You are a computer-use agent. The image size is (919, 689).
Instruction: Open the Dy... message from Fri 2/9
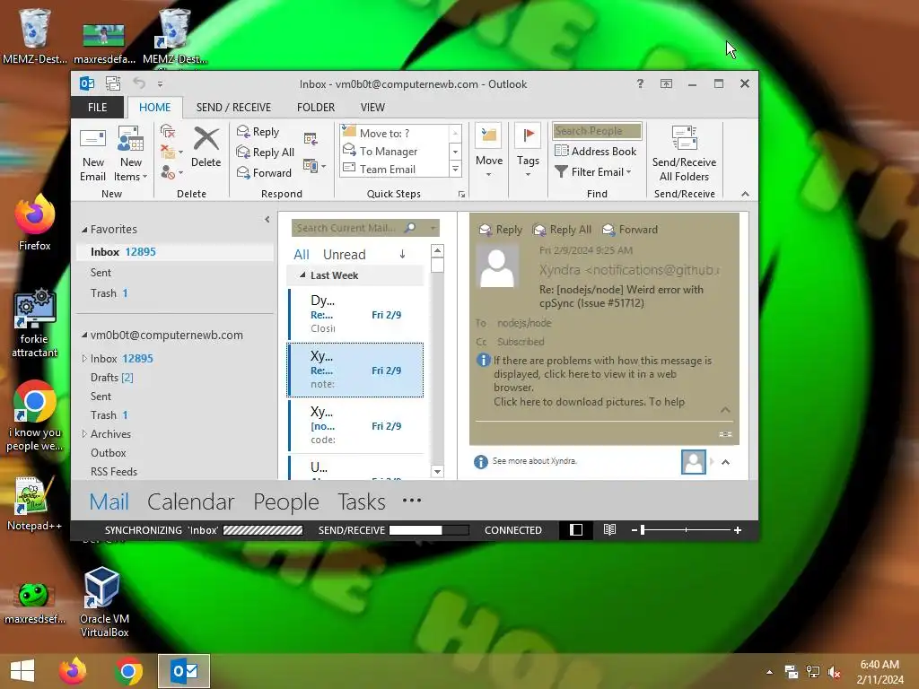[355, 314]
